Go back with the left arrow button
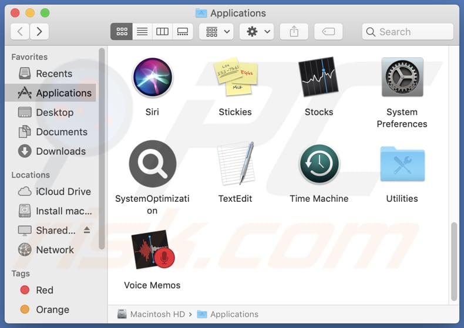The height and width of the screenshot is (328, 464). click(x=20, y=31)
